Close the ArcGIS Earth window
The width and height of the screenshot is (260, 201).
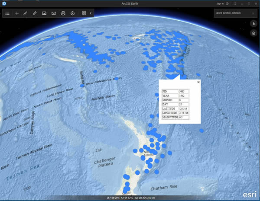click(x=256, y=3)
